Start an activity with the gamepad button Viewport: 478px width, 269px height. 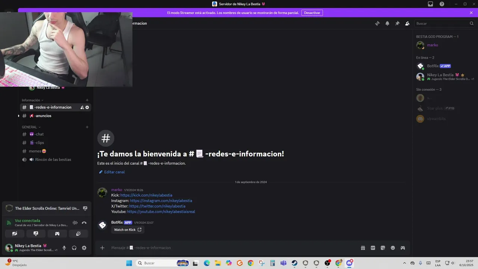[57, 234]
